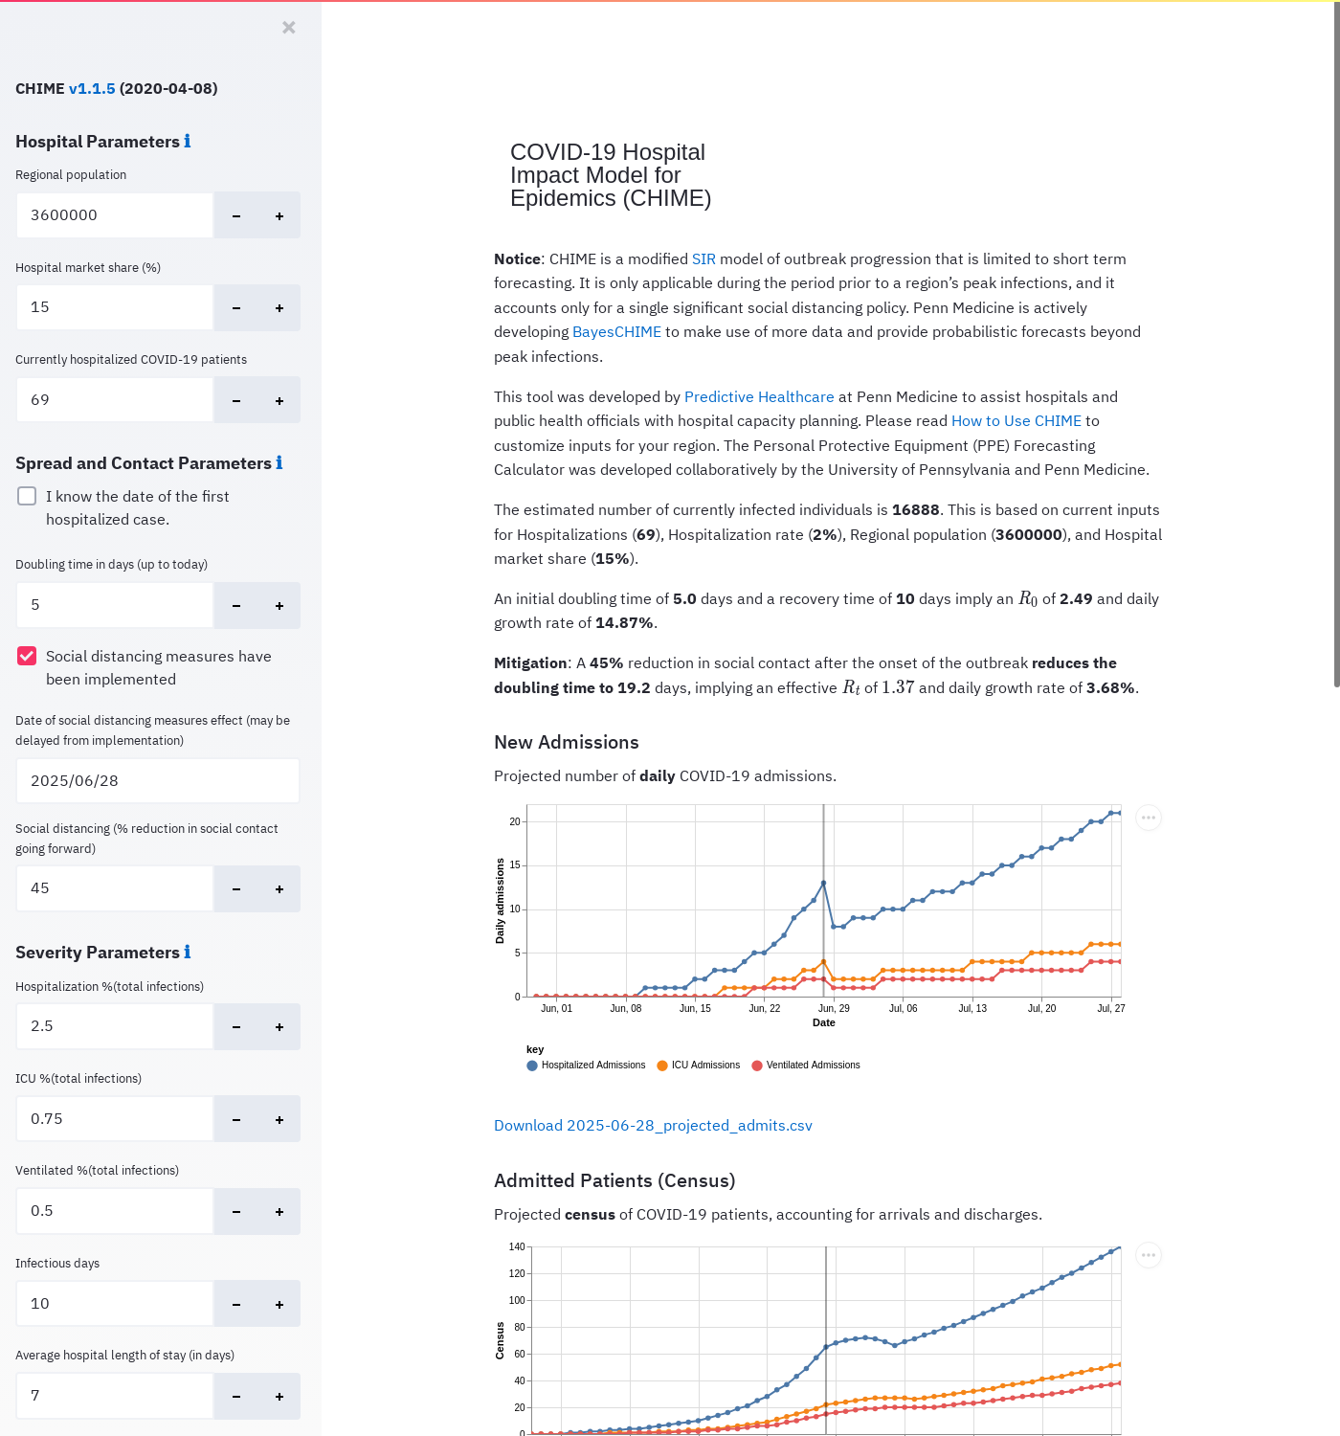
Task: Open New Admissions chart options menu
Action: 1149,818
